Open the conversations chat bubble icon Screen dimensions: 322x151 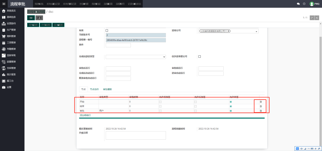tap(298, 4)
